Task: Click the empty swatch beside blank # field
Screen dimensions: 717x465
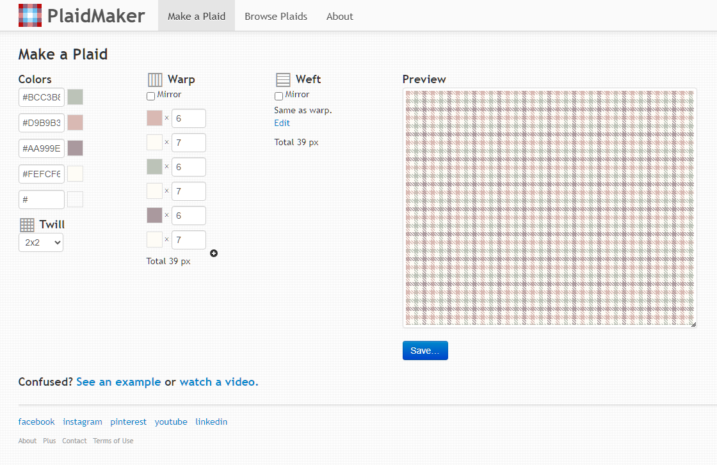Action: (76, 200)
